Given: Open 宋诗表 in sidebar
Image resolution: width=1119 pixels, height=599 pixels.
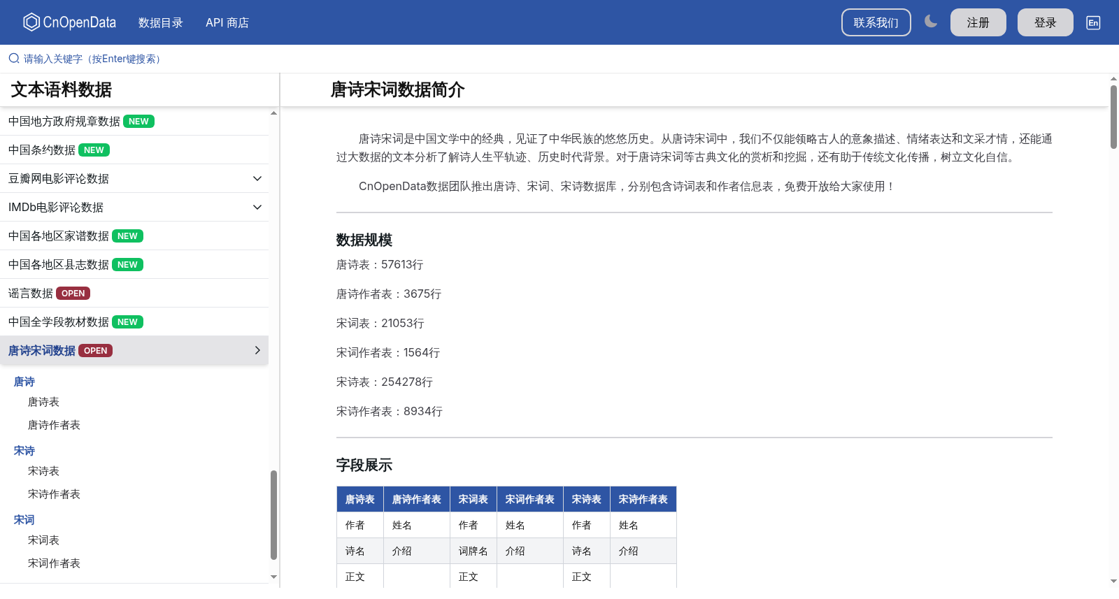Looking at the screenshot, I should pos(43,471).
